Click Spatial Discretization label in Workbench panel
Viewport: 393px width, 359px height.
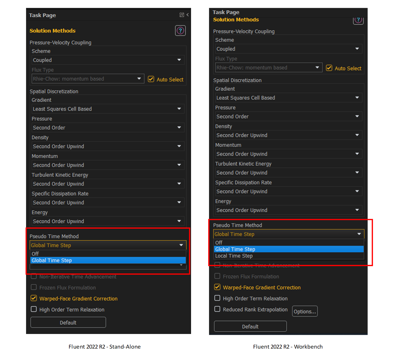pos(237,80)
